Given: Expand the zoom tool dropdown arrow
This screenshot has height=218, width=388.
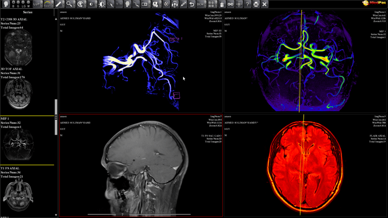Looking at the screenshot, I should (74, 4).
